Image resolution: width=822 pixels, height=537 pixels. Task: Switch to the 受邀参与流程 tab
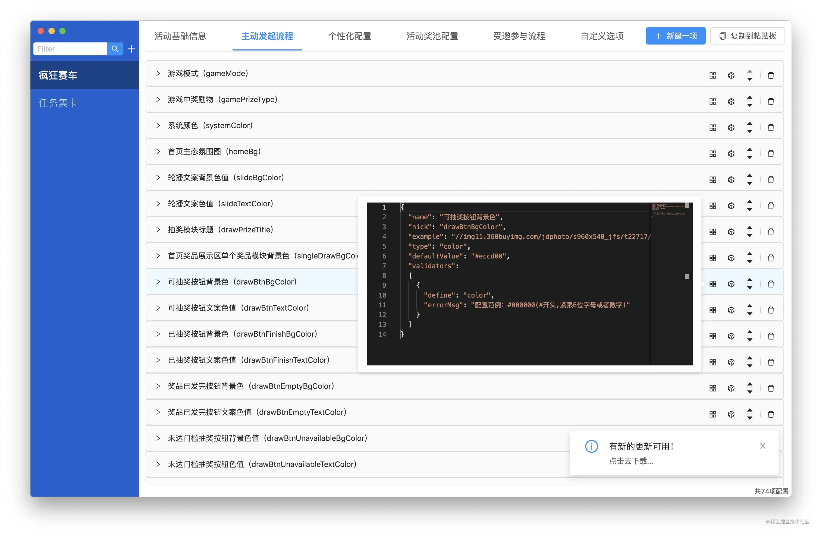(x=519, y=36)
